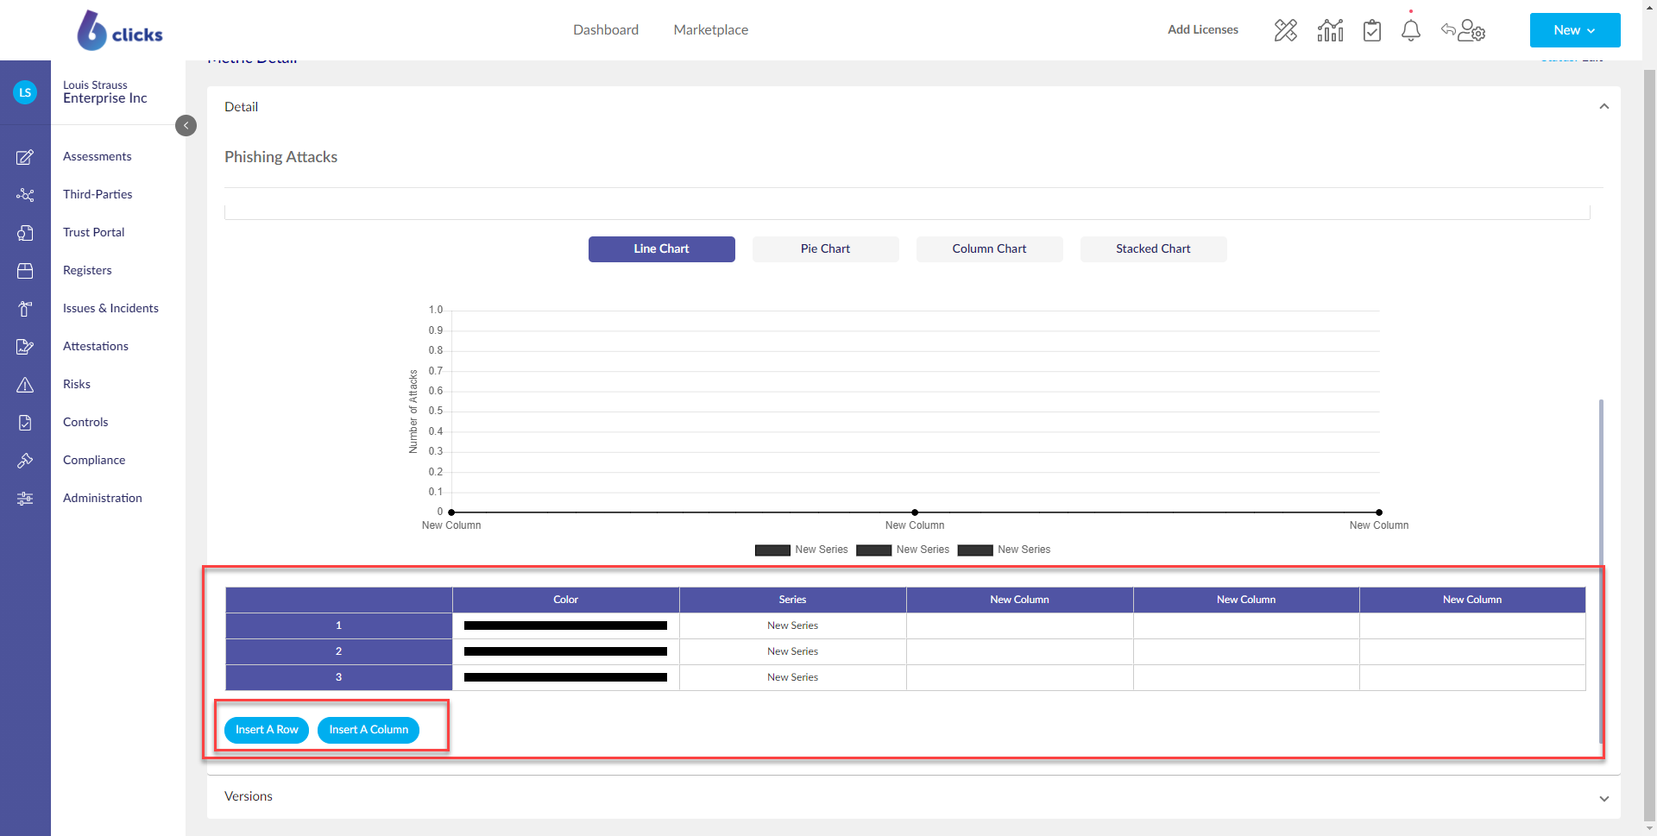
Task: Open Registers in the sidebar
Action: 87,271
